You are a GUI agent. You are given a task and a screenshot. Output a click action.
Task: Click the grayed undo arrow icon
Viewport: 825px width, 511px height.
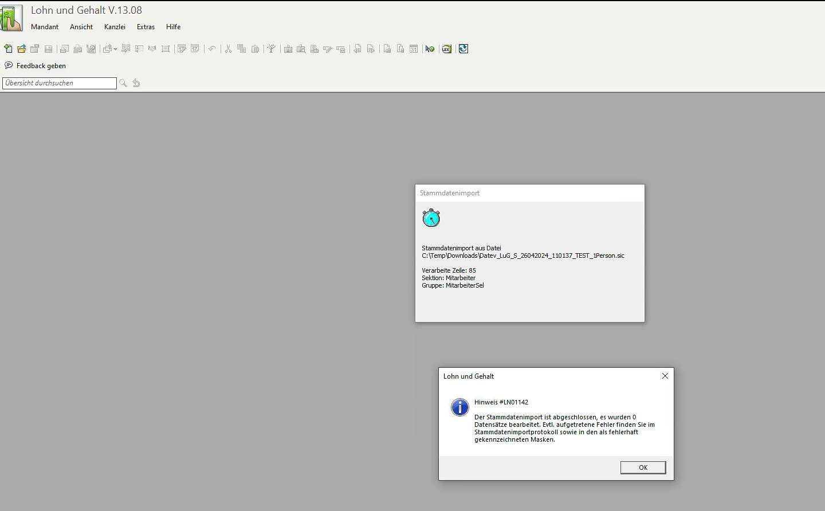(212, 49)
